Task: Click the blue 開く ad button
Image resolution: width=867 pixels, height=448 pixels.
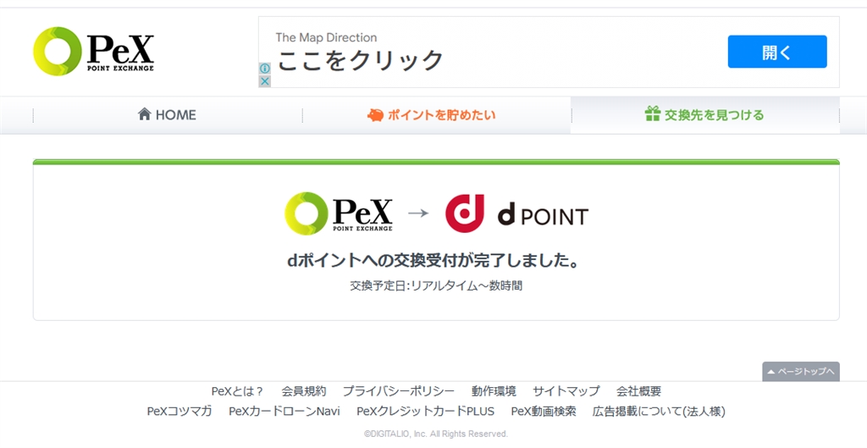Action: (777, 52)
